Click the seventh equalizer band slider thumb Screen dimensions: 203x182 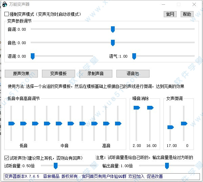click(83, 124)
